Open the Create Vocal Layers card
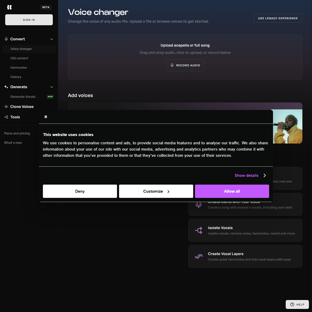 (245, 256)
